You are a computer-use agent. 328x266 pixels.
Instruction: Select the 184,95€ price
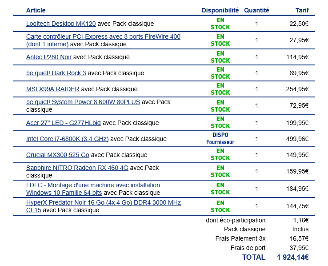pos(297,189)
